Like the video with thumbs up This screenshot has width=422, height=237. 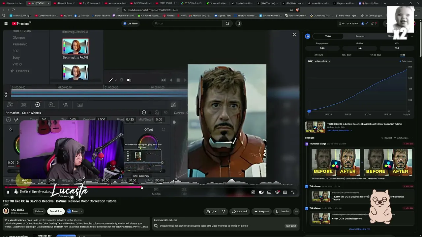tap(211, 211)
